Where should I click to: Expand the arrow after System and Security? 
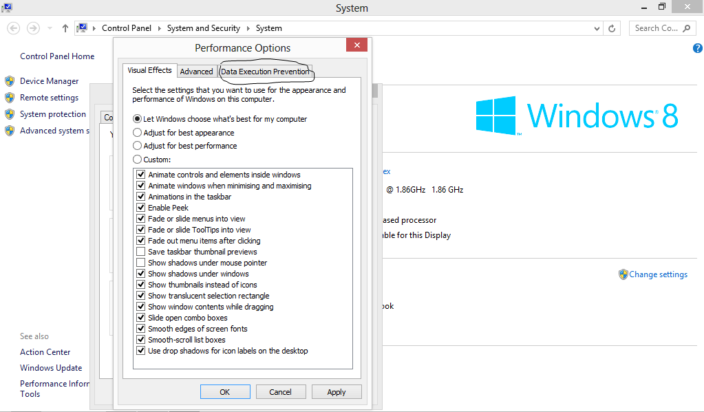point(248,28)
